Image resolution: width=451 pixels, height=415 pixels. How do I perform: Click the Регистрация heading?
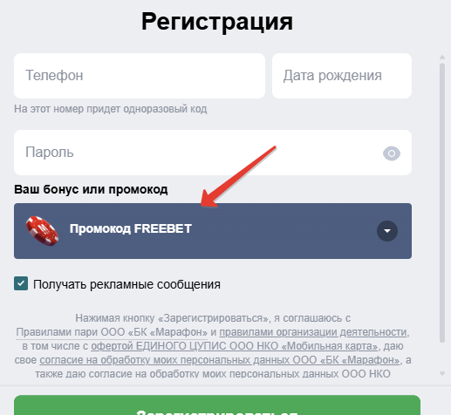pos(217,21)
